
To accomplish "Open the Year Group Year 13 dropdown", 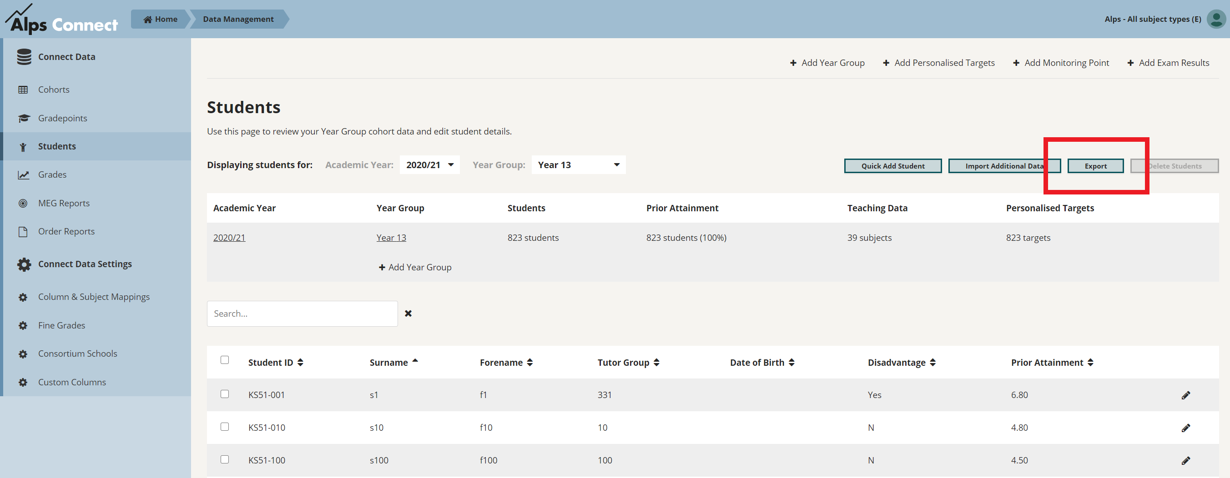I will [578, 164].
